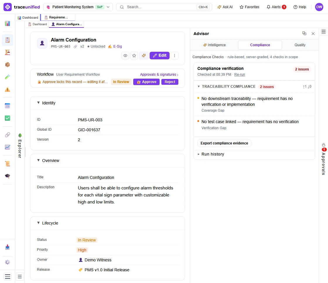Click the Explorer panel hamburger button
Screen dimensions: 328x283
[x=20, y=277]
